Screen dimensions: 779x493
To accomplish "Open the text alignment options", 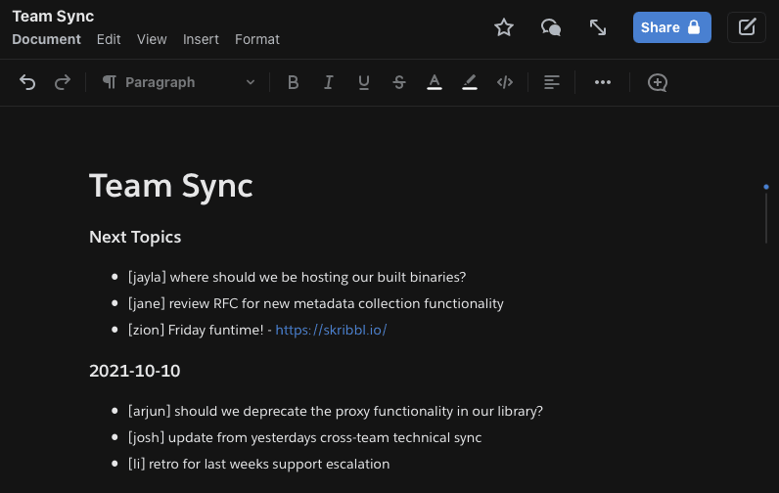I will coord(552,82).
